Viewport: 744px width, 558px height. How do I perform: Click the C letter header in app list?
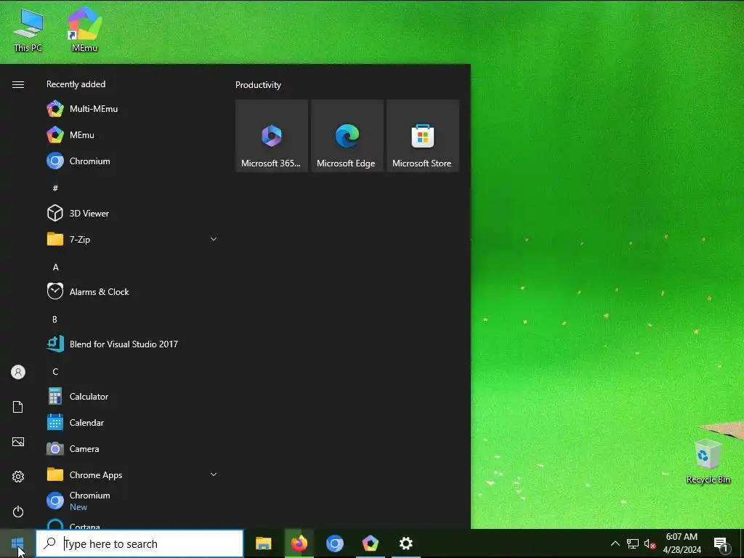point(55,371)
